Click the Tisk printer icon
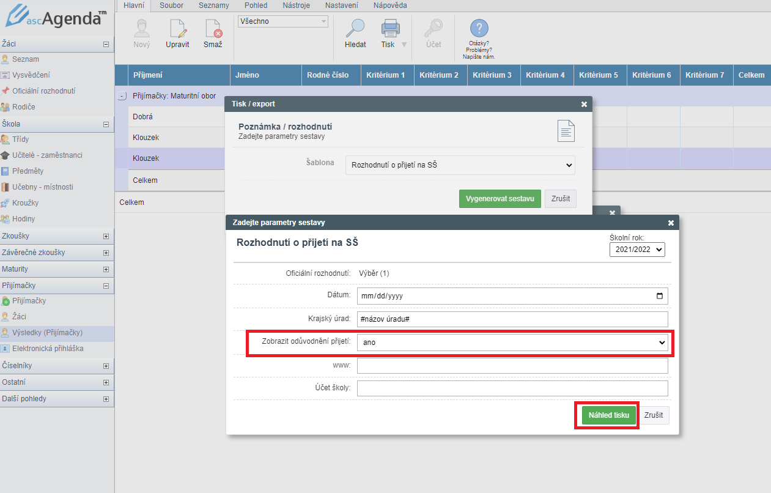 pyautogui.click(x=390, y=29)
